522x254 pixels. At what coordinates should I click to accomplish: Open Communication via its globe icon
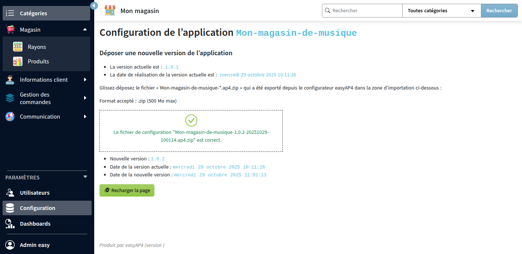pos(10,116)
